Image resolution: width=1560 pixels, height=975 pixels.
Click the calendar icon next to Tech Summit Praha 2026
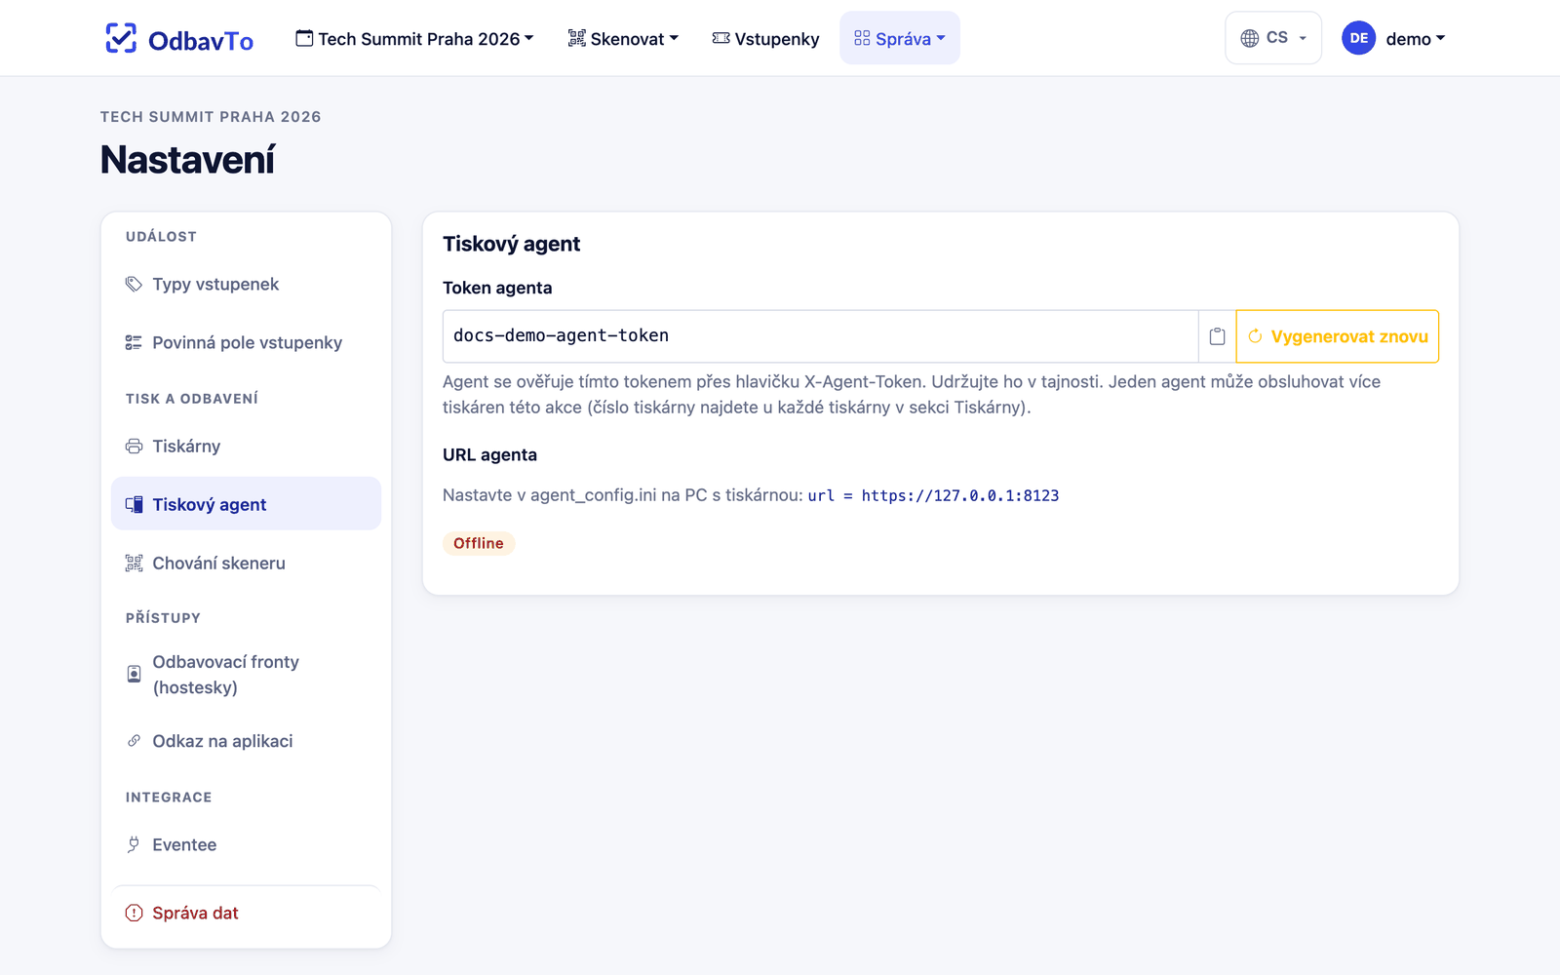click(x=304, y=38)
